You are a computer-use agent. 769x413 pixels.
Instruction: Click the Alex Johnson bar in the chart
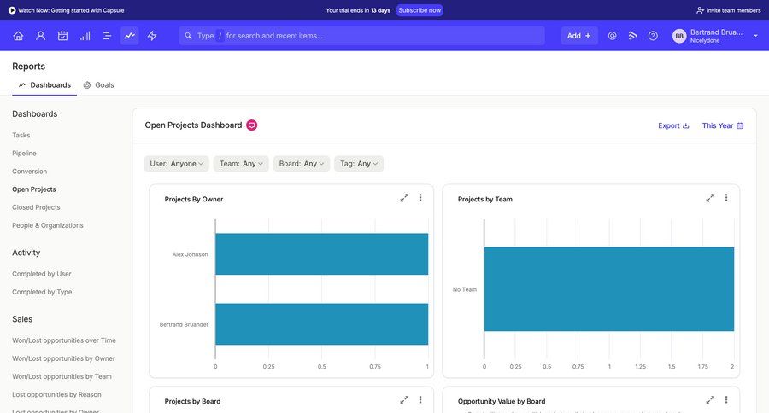pyautogui.click(x=321, y=254)
